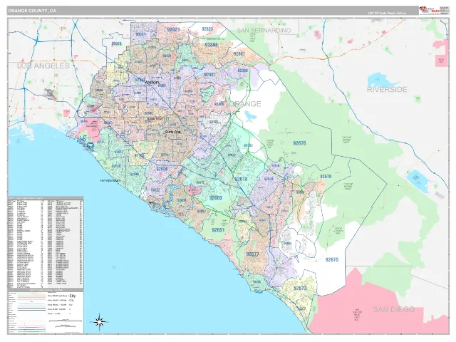Click the compass rose on the map
This screenshot has width=456, height=342.
click(100, 322)
